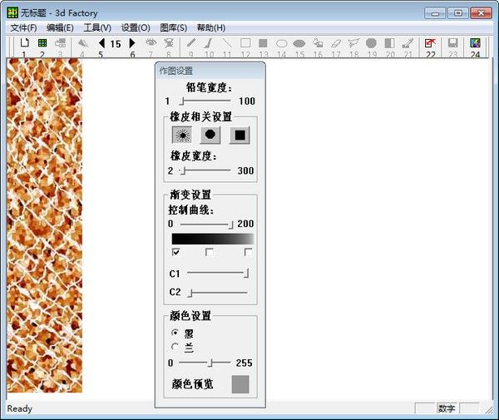Close the 3d Factory window

[x=481, y=13]
